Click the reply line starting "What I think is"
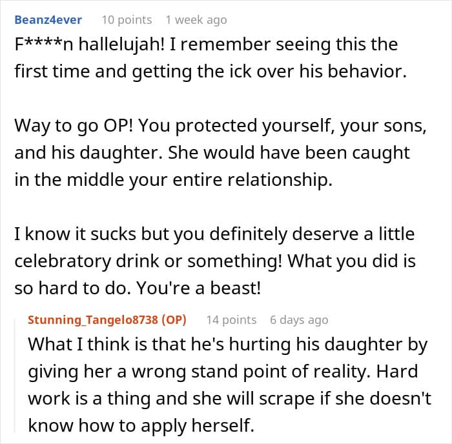The image size is (452, 444). 228,345
